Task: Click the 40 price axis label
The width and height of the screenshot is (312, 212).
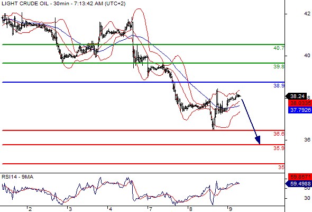Action: coord(307,56)
